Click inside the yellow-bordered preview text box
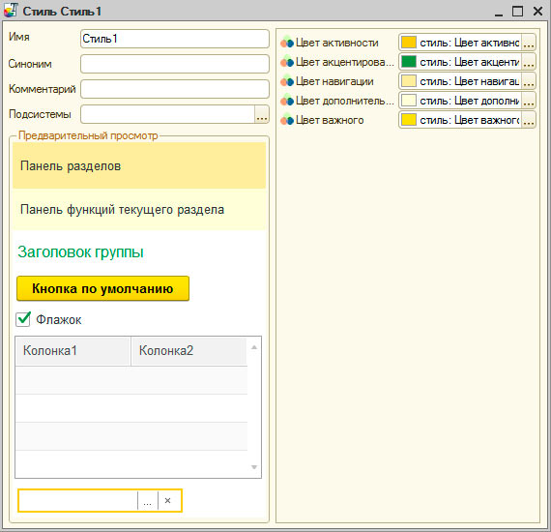The image size is (551, 532). click(x=78, y=500)
